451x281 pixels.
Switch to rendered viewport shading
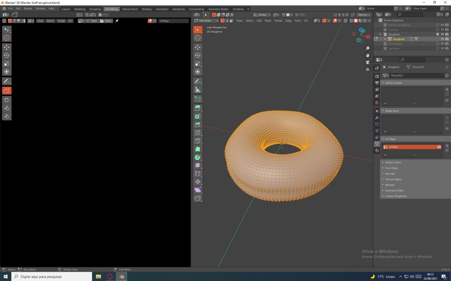coord(364,21)
